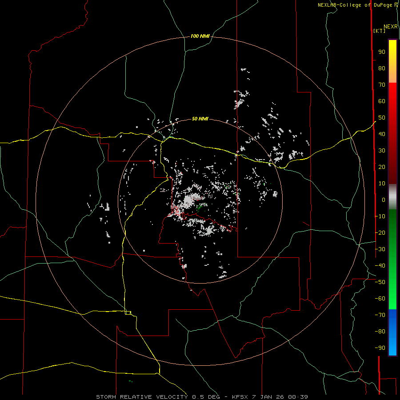Click the blue bottom segment of the color bar
The height and width of the screenshot is (400, 400).
click(392, 332)
